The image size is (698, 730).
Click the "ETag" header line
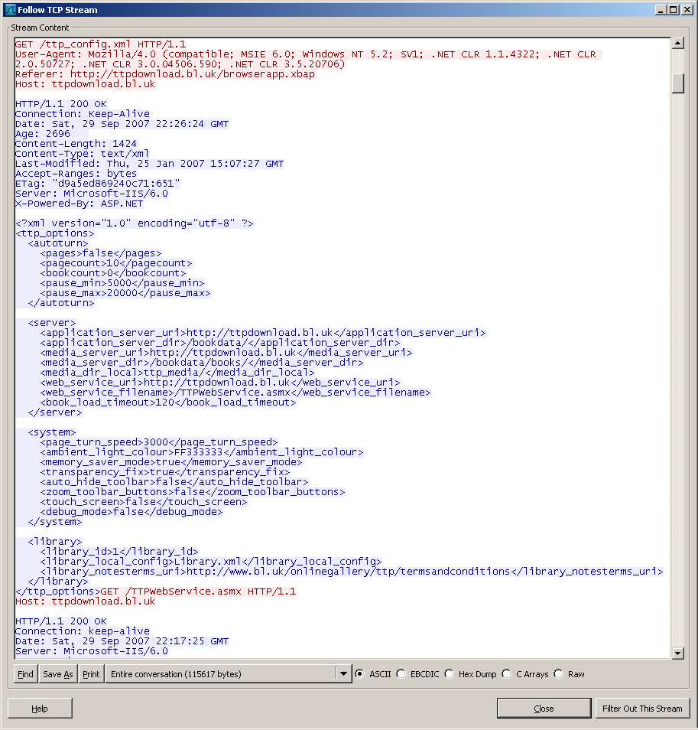(98, 184)
